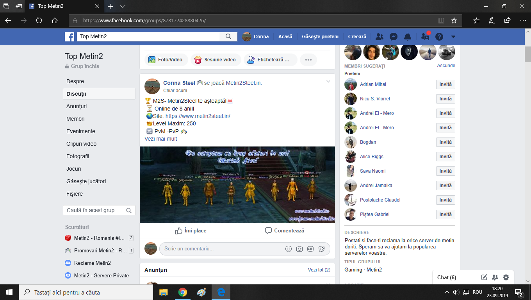The width and height of the screenshot is (531, 300).
Task: Open the notifications bell
Action: (x=408, y=37)
